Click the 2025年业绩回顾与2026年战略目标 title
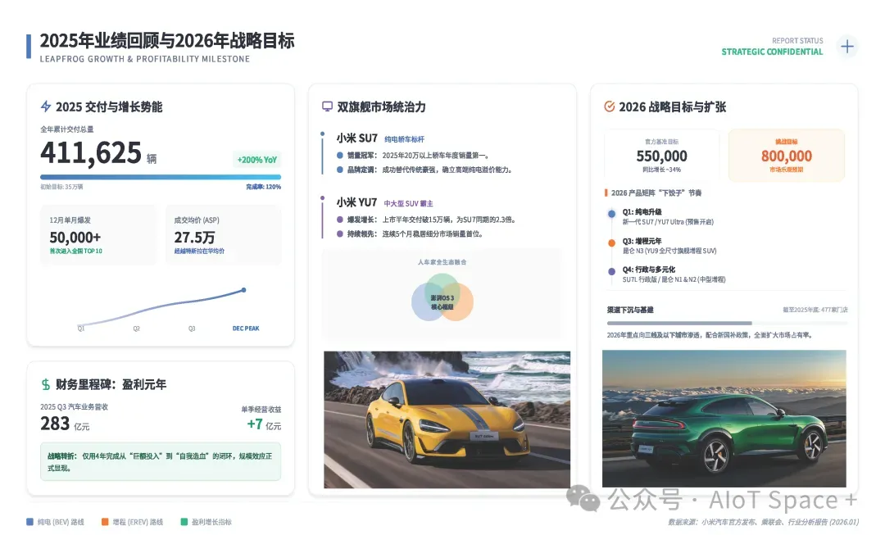Image resolution: width=885 pixels, height=535 pixels. (167, 41)
